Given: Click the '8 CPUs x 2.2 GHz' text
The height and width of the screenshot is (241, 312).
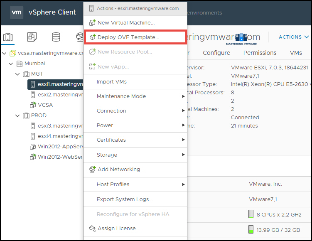Looking at the screenshot, I should [x=279, y=215].
